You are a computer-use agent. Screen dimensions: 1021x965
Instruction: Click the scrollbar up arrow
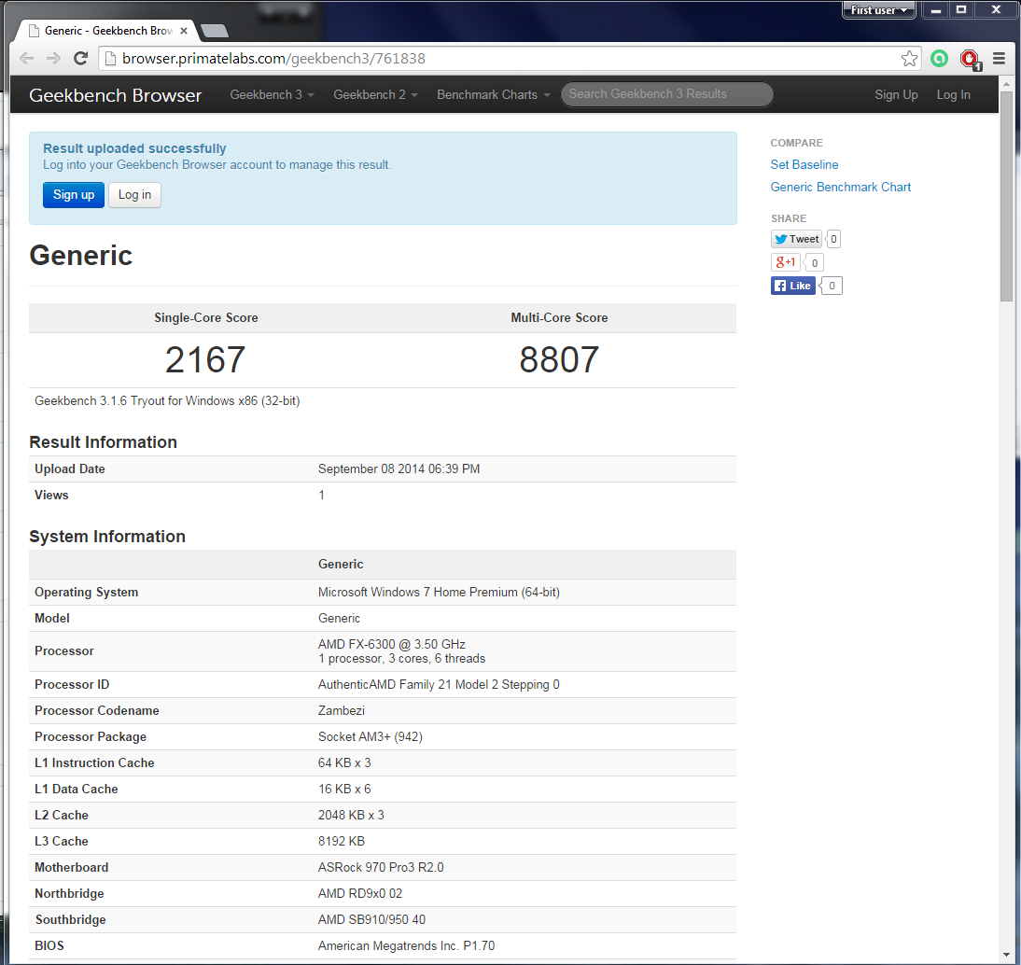coord(1007,84)
